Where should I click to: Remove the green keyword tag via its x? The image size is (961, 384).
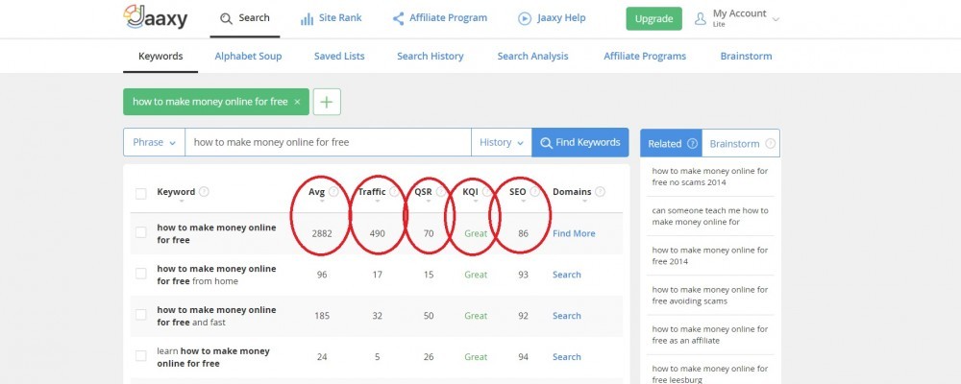(297, 102)
